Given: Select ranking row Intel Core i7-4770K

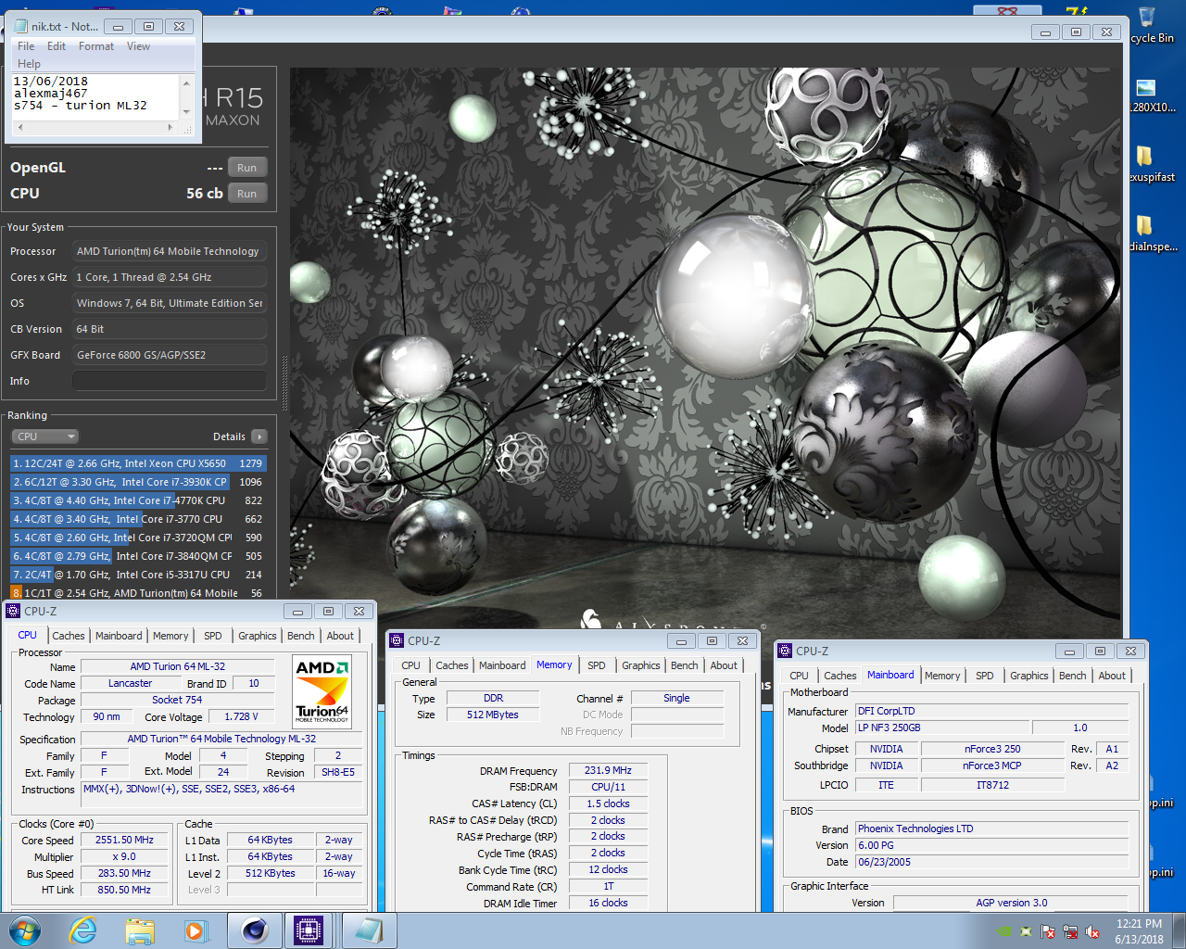Looking at the screenshot, I should (x=138, y=500).
